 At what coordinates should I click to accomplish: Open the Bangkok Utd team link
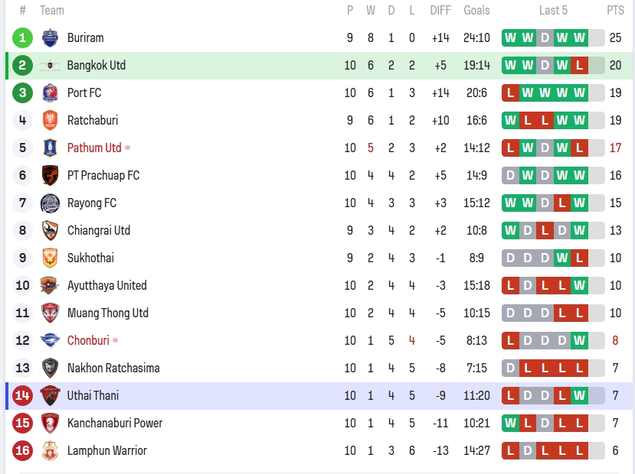[96, 65]
